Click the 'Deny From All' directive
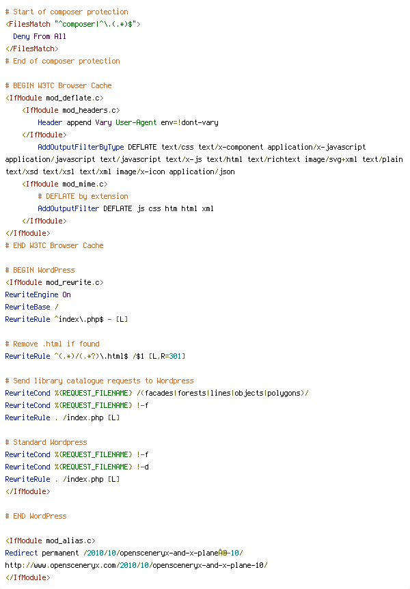 (x=40, y=36)
